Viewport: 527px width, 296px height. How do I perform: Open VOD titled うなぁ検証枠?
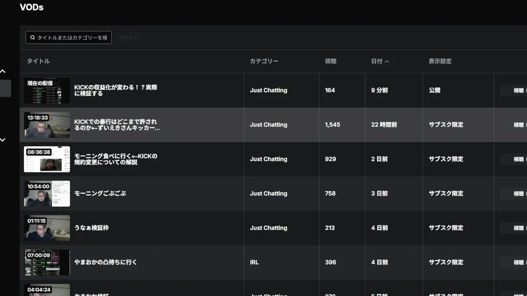pyautogui.click(x=91, y=228)
